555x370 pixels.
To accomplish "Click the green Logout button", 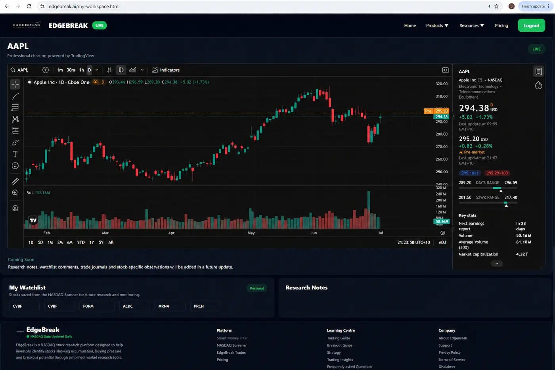I will coord(531,25).
